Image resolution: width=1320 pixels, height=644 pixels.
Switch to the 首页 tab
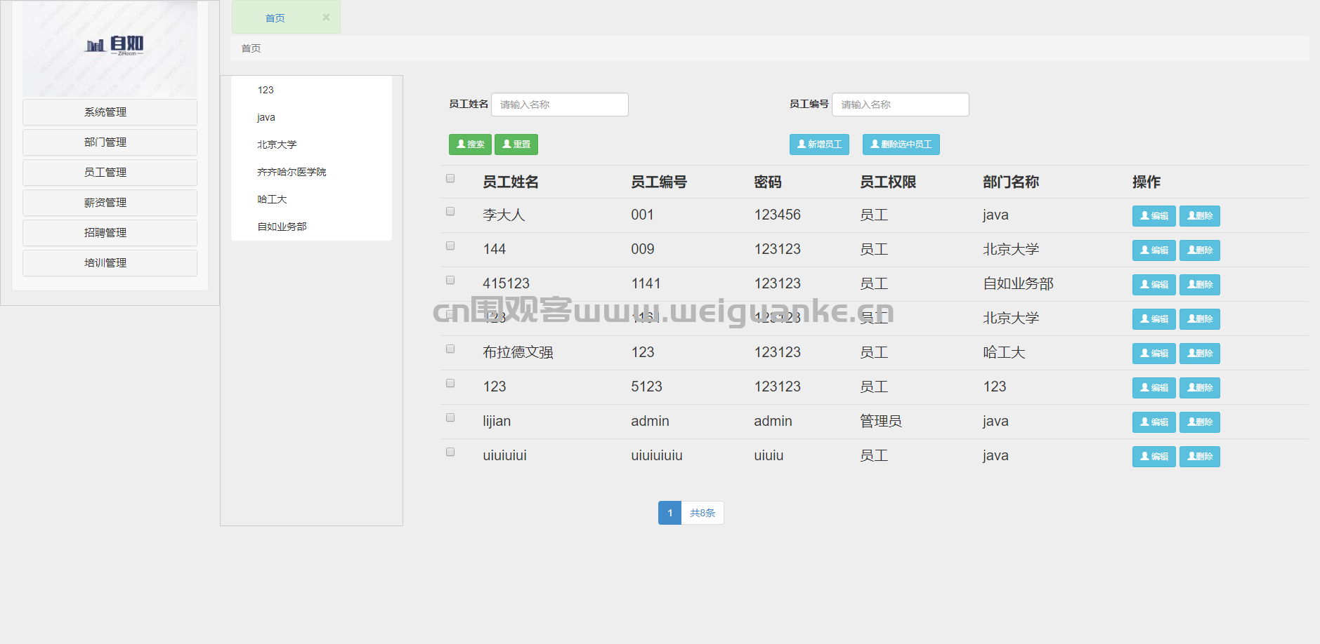pos(275,18)
